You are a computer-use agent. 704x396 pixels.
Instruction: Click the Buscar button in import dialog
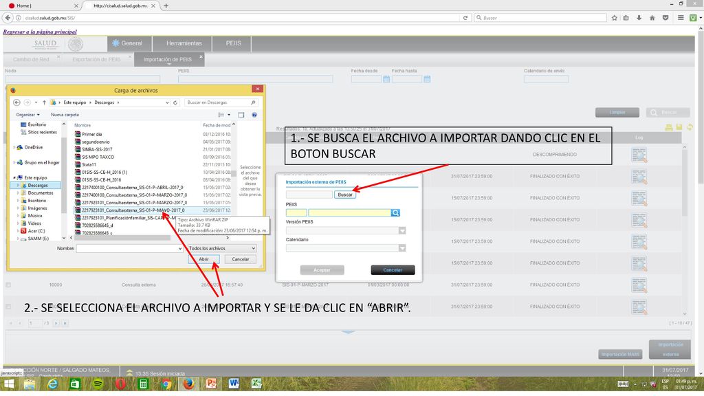345,195
